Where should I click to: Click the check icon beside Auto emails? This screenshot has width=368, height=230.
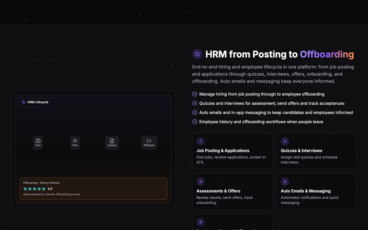(195, 112)
